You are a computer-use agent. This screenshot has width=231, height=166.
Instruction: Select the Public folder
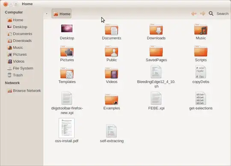pos(112,51)
